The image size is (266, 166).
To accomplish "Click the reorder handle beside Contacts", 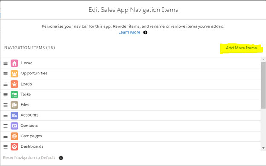I will click(6, 126).
